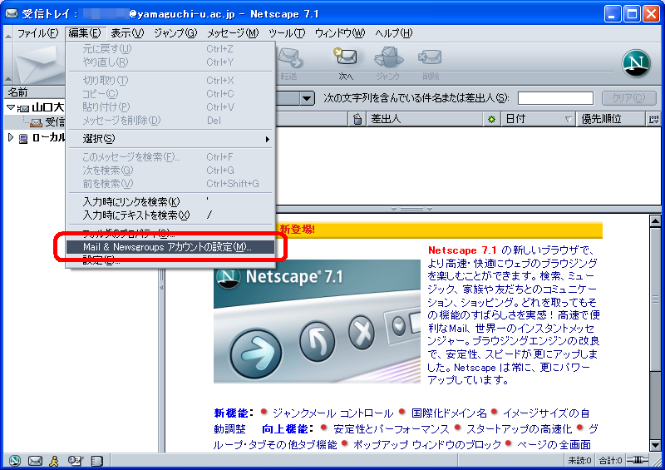The width and height of the screenshot is (665, 470).
Task: Choose 入力時にリンクを検索(K)
Action: tap(170, 201)
